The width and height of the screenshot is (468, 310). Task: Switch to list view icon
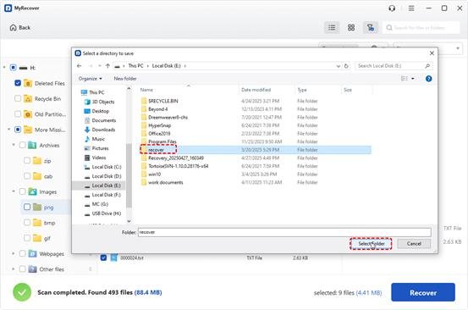point(332,28)
